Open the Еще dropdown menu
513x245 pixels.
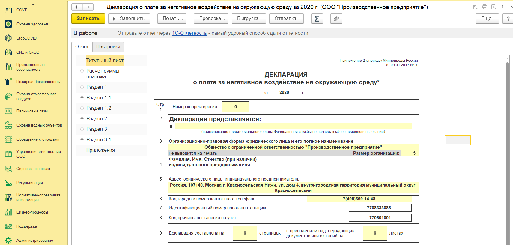[x=487, y=19]
